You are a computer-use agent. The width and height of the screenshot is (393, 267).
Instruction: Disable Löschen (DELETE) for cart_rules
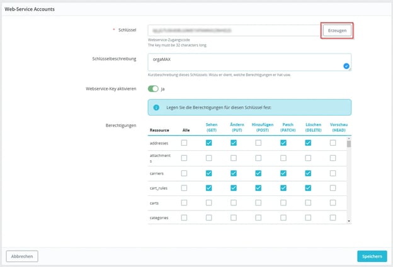308,188
